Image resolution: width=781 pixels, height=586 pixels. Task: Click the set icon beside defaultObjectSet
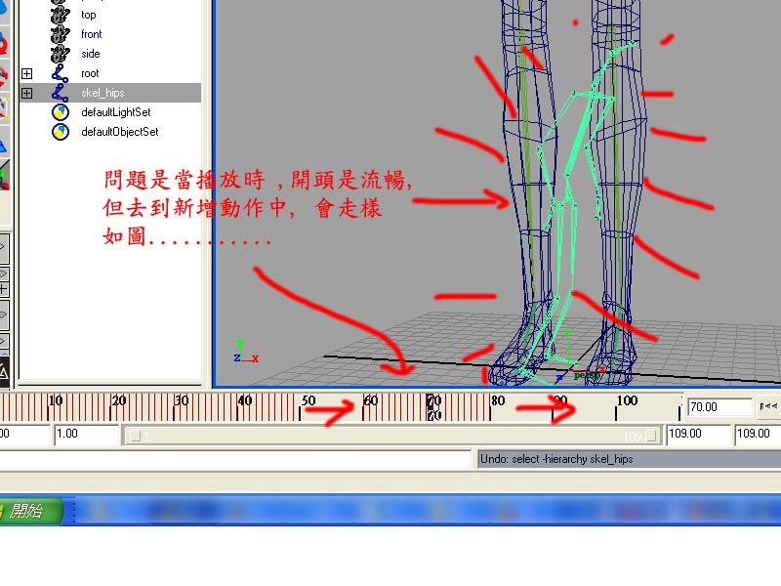coord(61,132)
